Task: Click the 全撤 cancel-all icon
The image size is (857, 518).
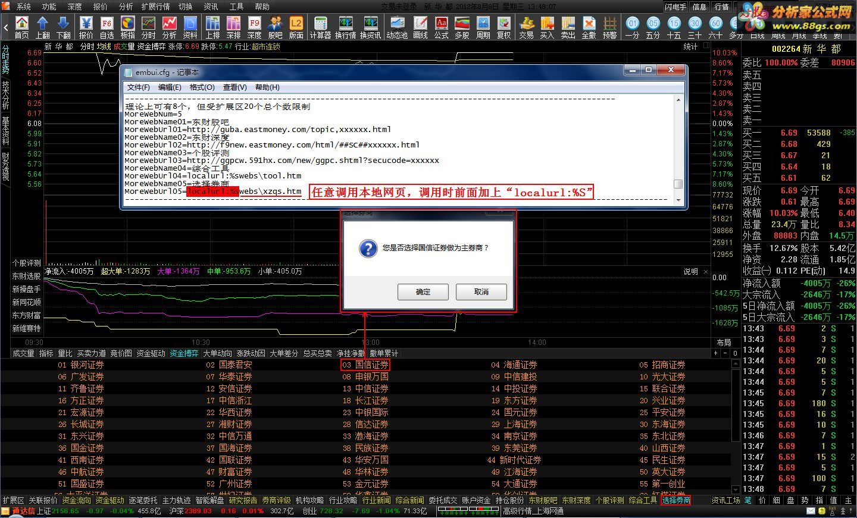Action: click(589, 27)
